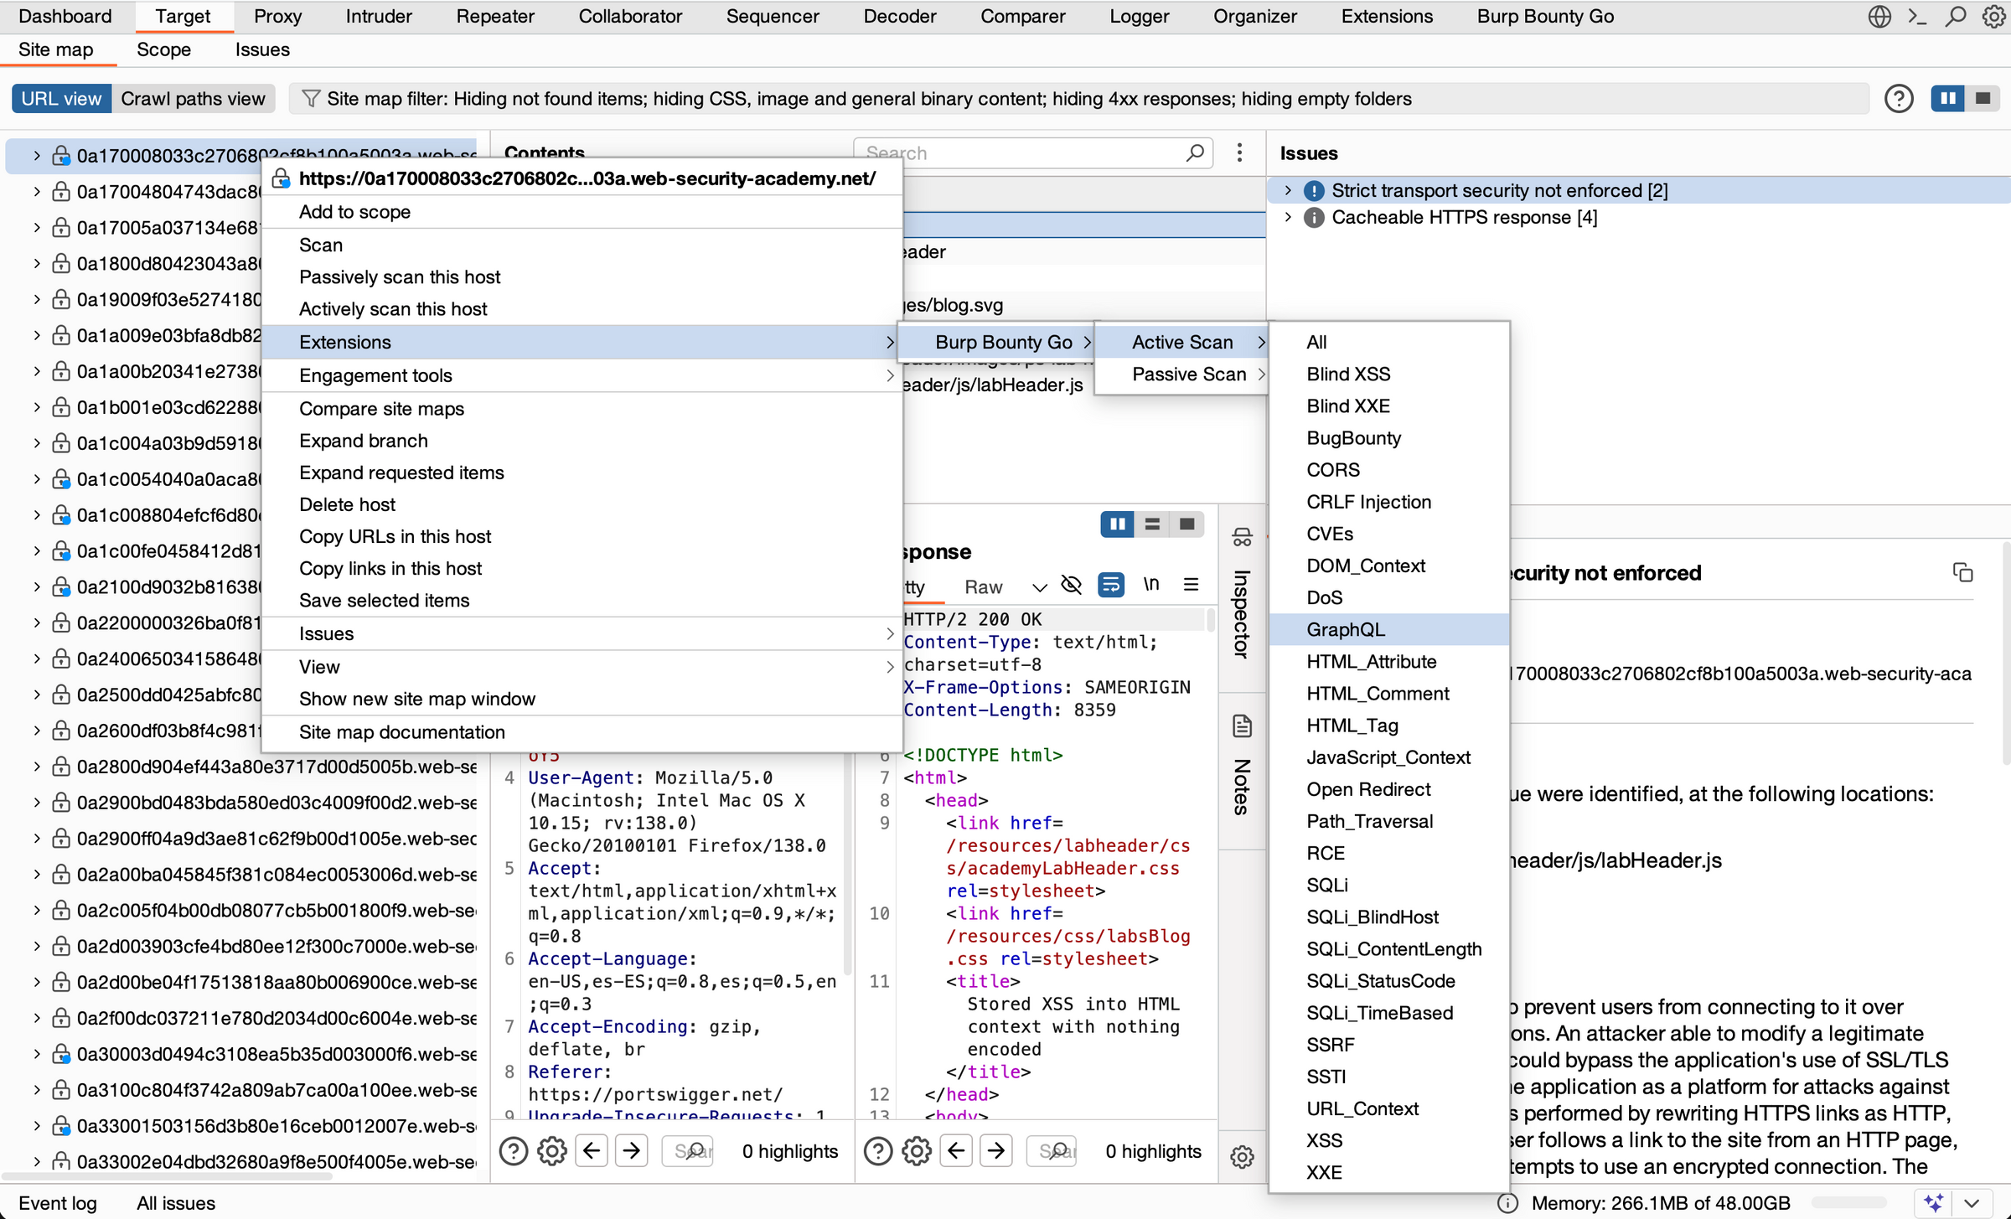The image size is (2011, 1219).
Task: Click memory usage progress bar
Action: (1850, 1203)
